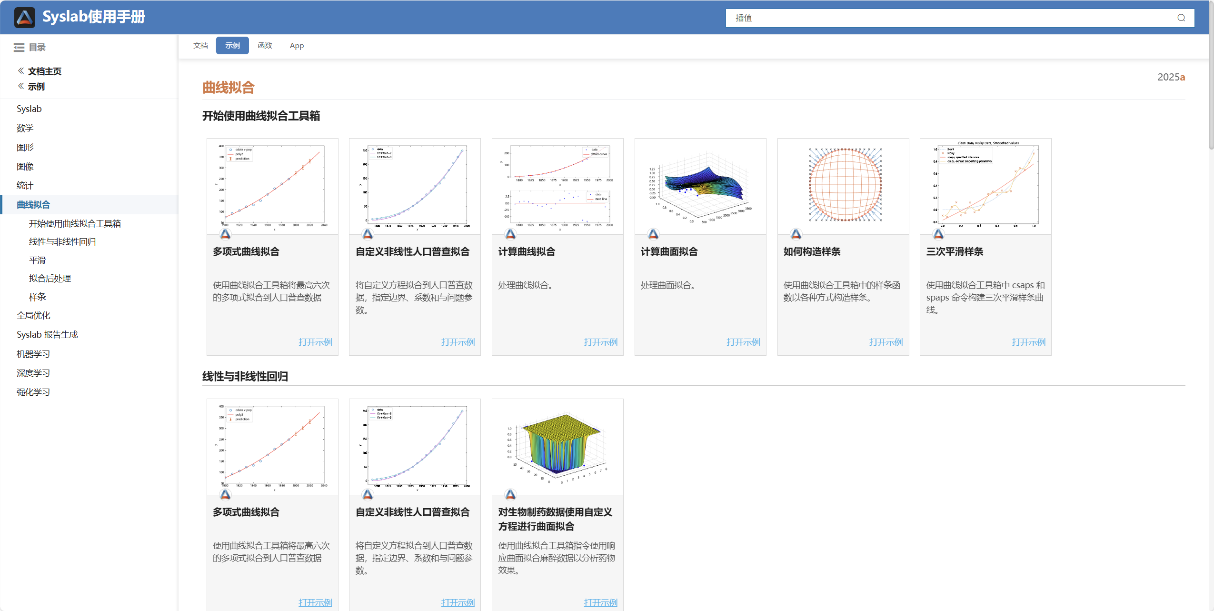This screenshot has height=611, width=1214.
Task: Click the 三次平滑样条 card title
Action: point(955,251)
